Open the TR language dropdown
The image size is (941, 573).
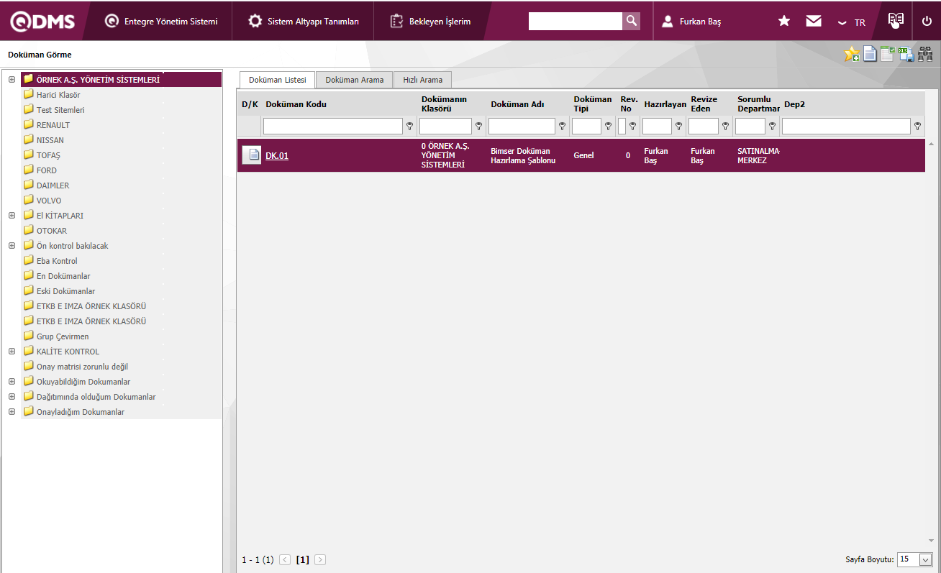click(x=852, y=22)
